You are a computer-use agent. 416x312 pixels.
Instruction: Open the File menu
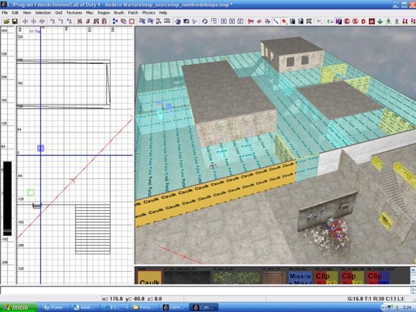(5, 12)
